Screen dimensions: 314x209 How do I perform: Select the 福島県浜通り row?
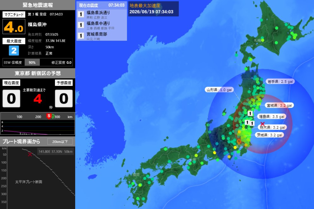[101, 15]
